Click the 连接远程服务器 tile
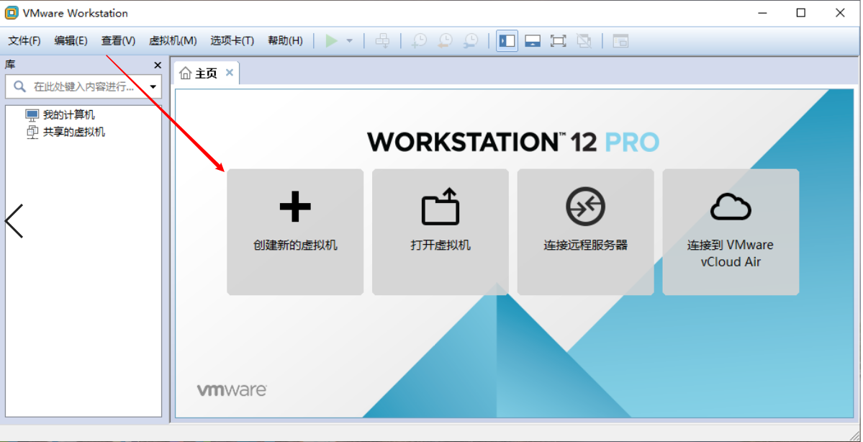The image size is (863, 442). coord(586,232)
